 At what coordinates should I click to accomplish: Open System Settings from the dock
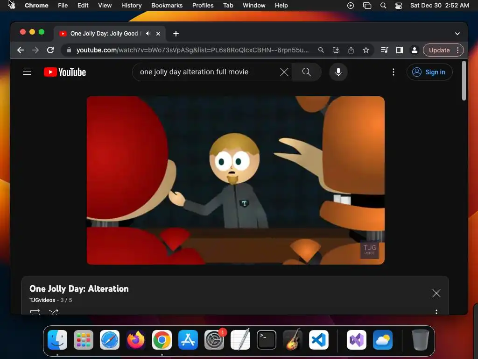coord(214,340)
